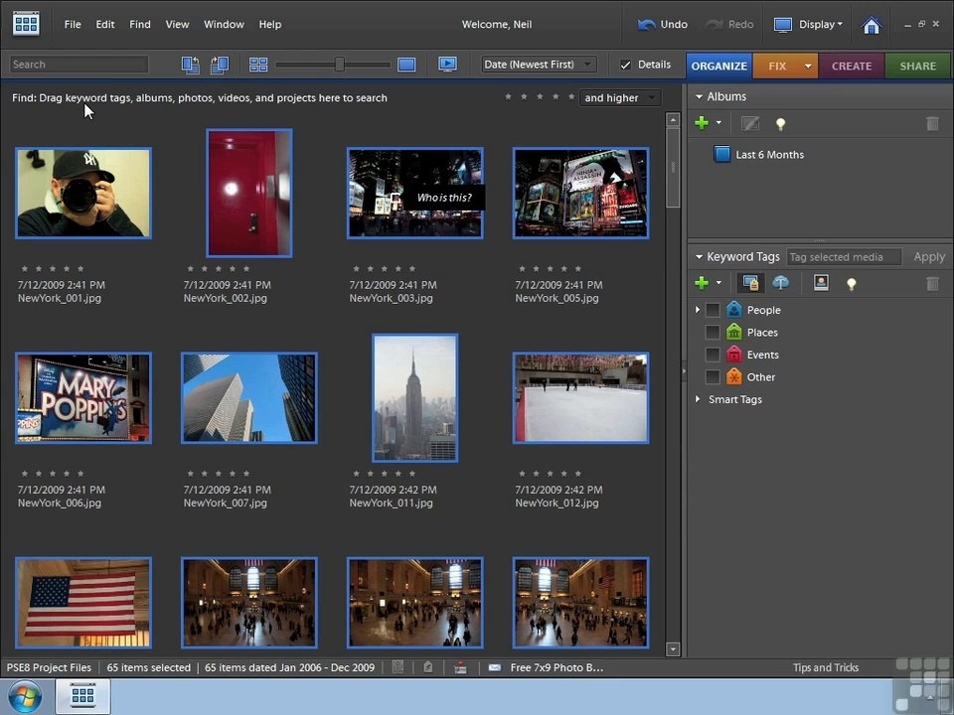954x715 pixels.
Task: Switch to the ORGANIZE tab
Action: [x=719, y=66]
